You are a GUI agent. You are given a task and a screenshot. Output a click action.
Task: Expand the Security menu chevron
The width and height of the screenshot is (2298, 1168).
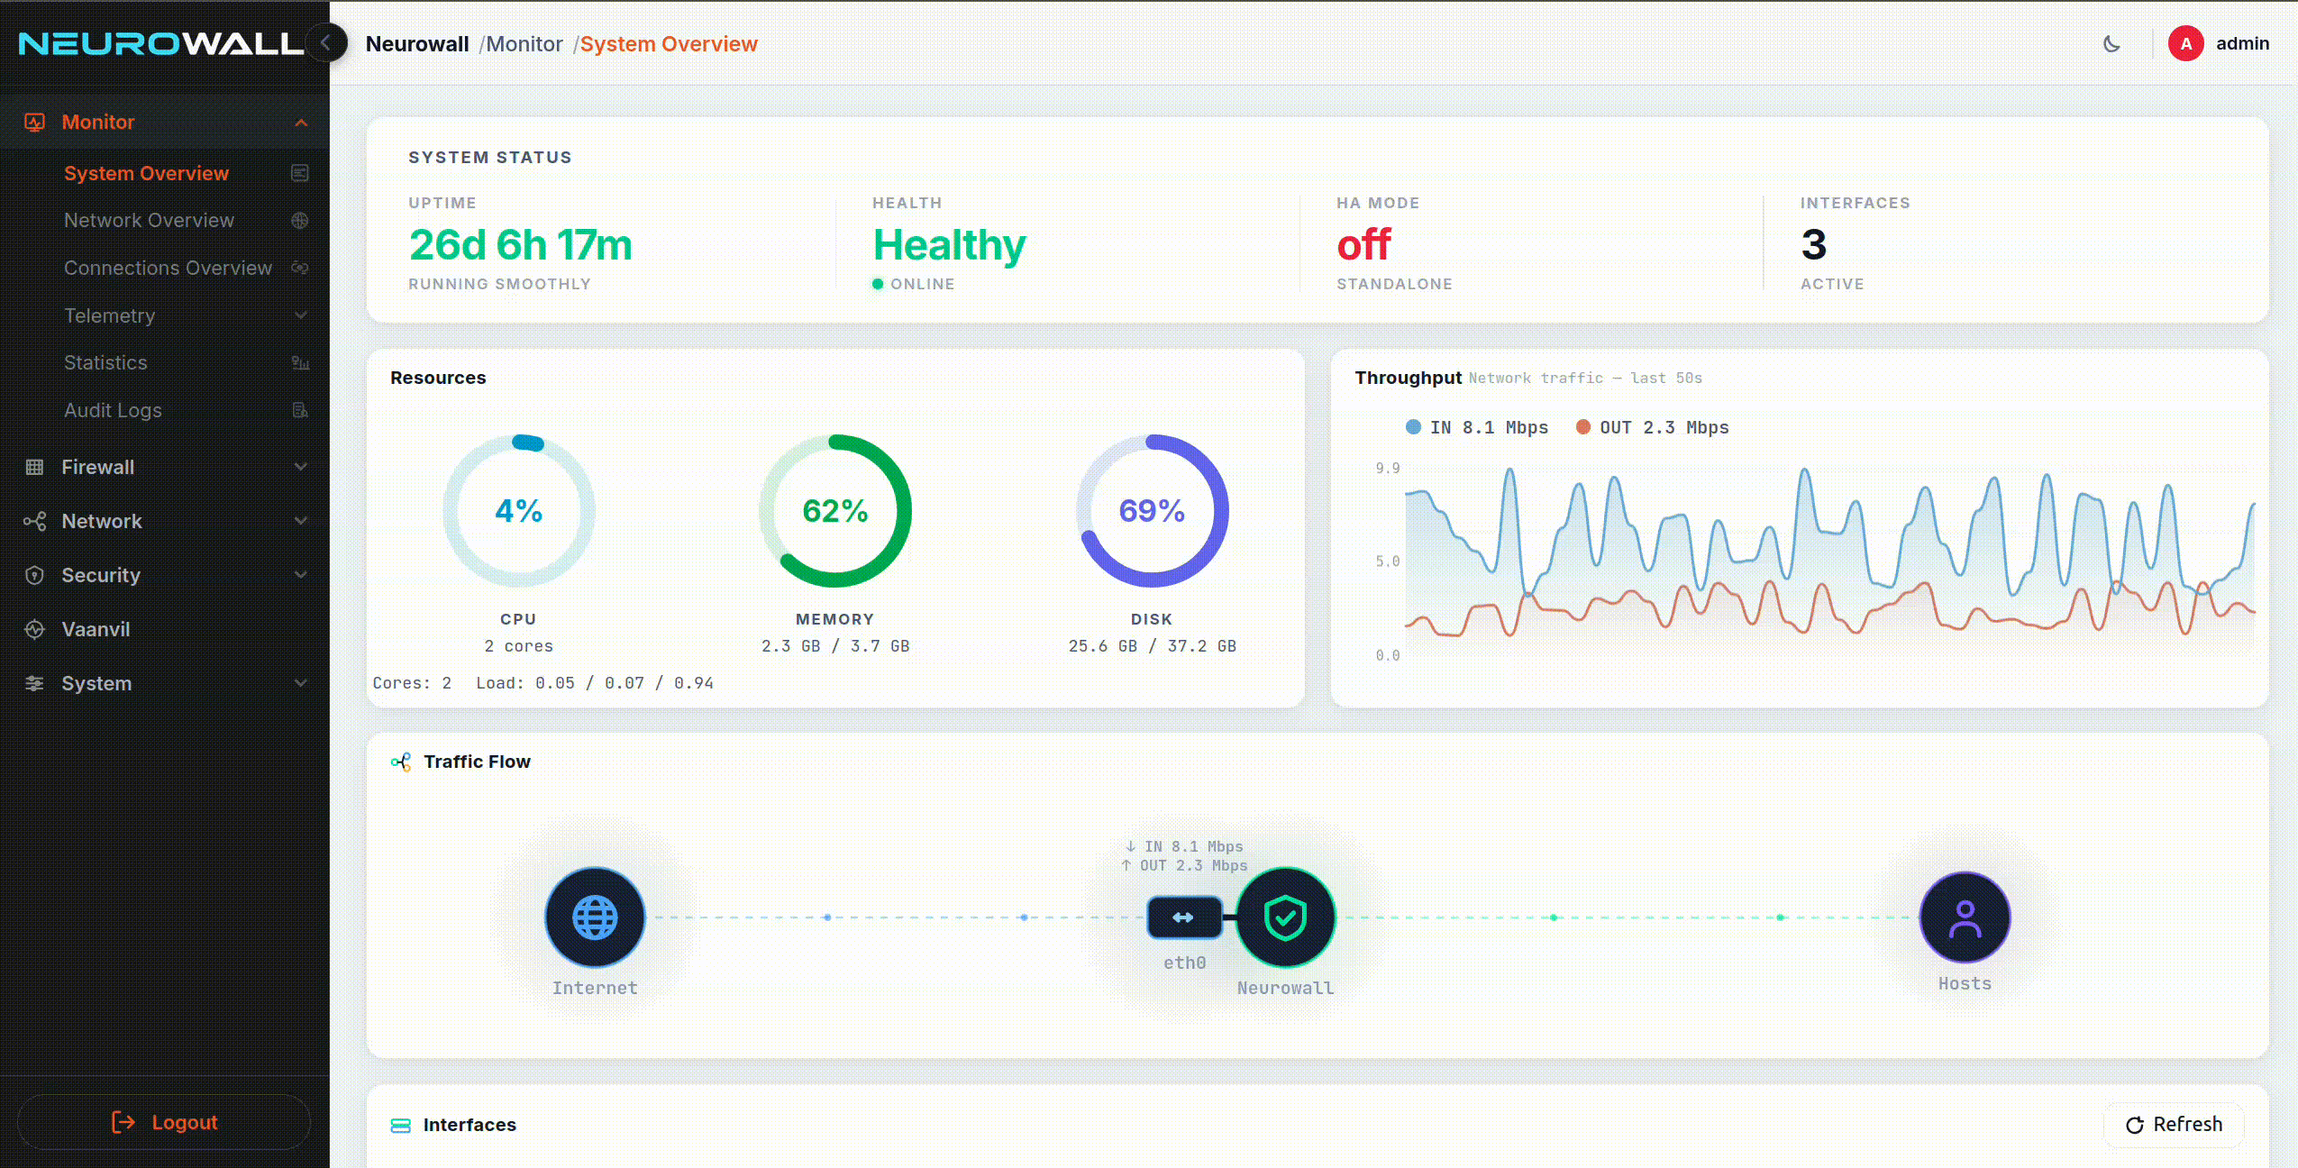pos(301,575)
